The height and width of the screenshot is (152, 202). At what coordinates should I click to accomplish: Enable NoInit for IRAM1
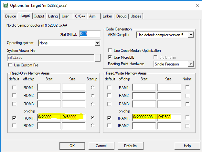click(187, 118)
